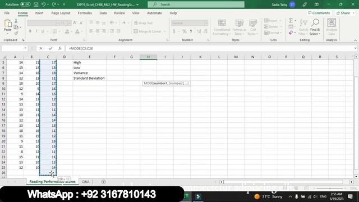Toggle Italic formatting
The width and height of the screenshot is (359, 202).
(x=36, y=31)
